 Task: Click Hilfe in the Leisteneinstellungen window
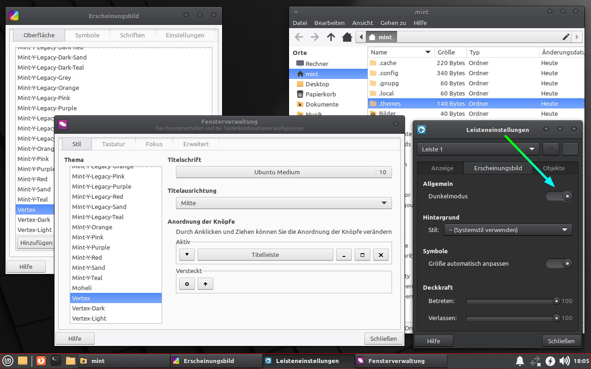tap(434, 341)
